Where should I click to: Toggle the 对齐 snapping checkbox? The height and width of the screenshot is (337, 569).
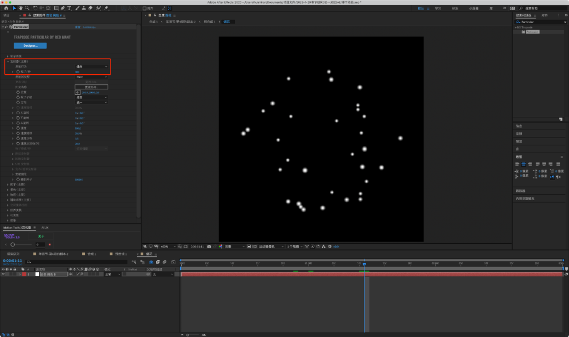[145, 8]
